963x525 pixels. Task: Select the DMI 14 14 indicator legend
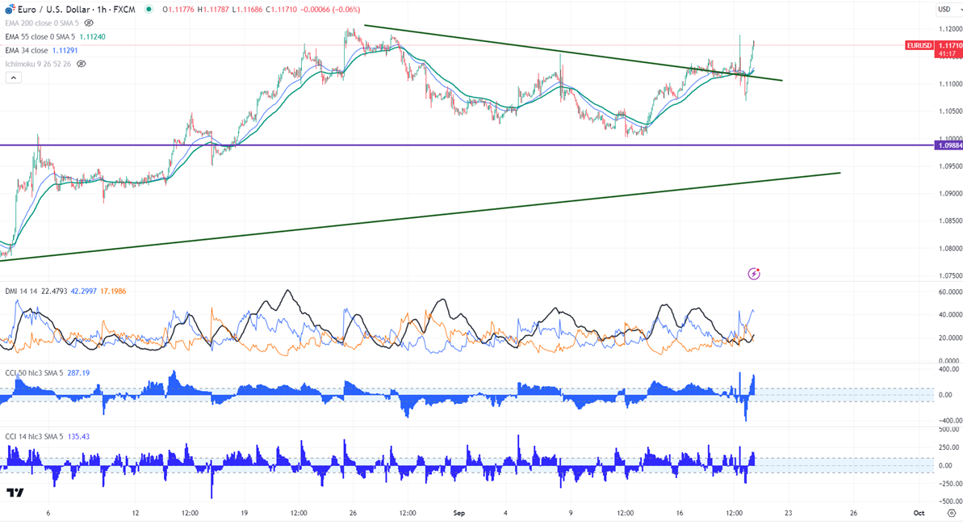(22, 291)
